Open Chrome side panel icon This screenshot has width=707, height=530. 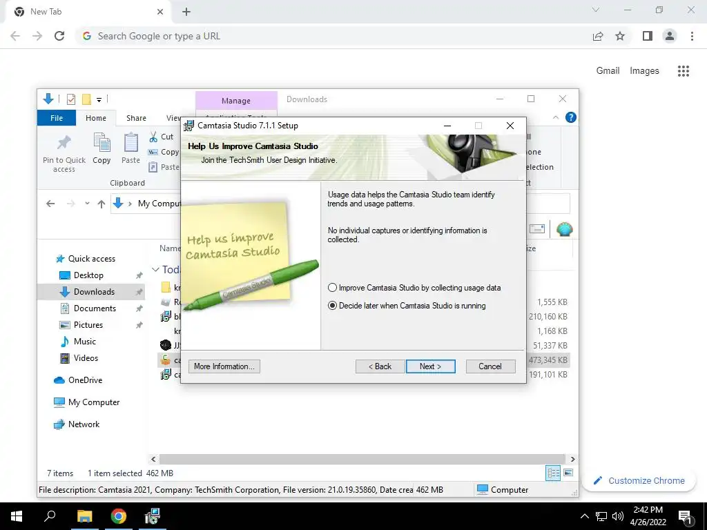coord(648,36)
